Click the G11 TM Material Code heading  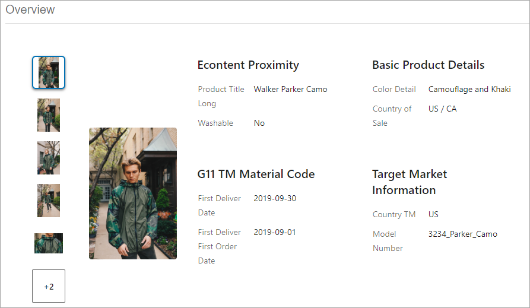point(256,174)
